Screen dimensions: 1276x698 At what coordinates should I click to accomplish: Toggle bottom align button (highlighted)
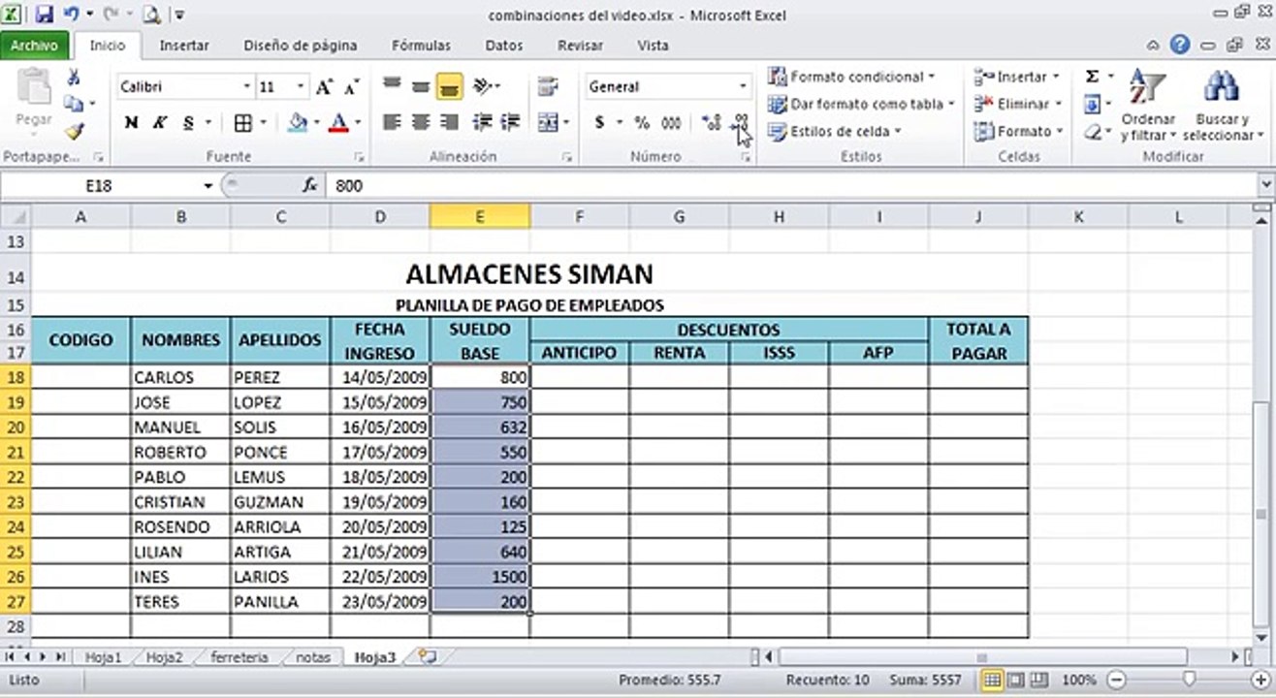pyautogui.click(x=448, y=86)
